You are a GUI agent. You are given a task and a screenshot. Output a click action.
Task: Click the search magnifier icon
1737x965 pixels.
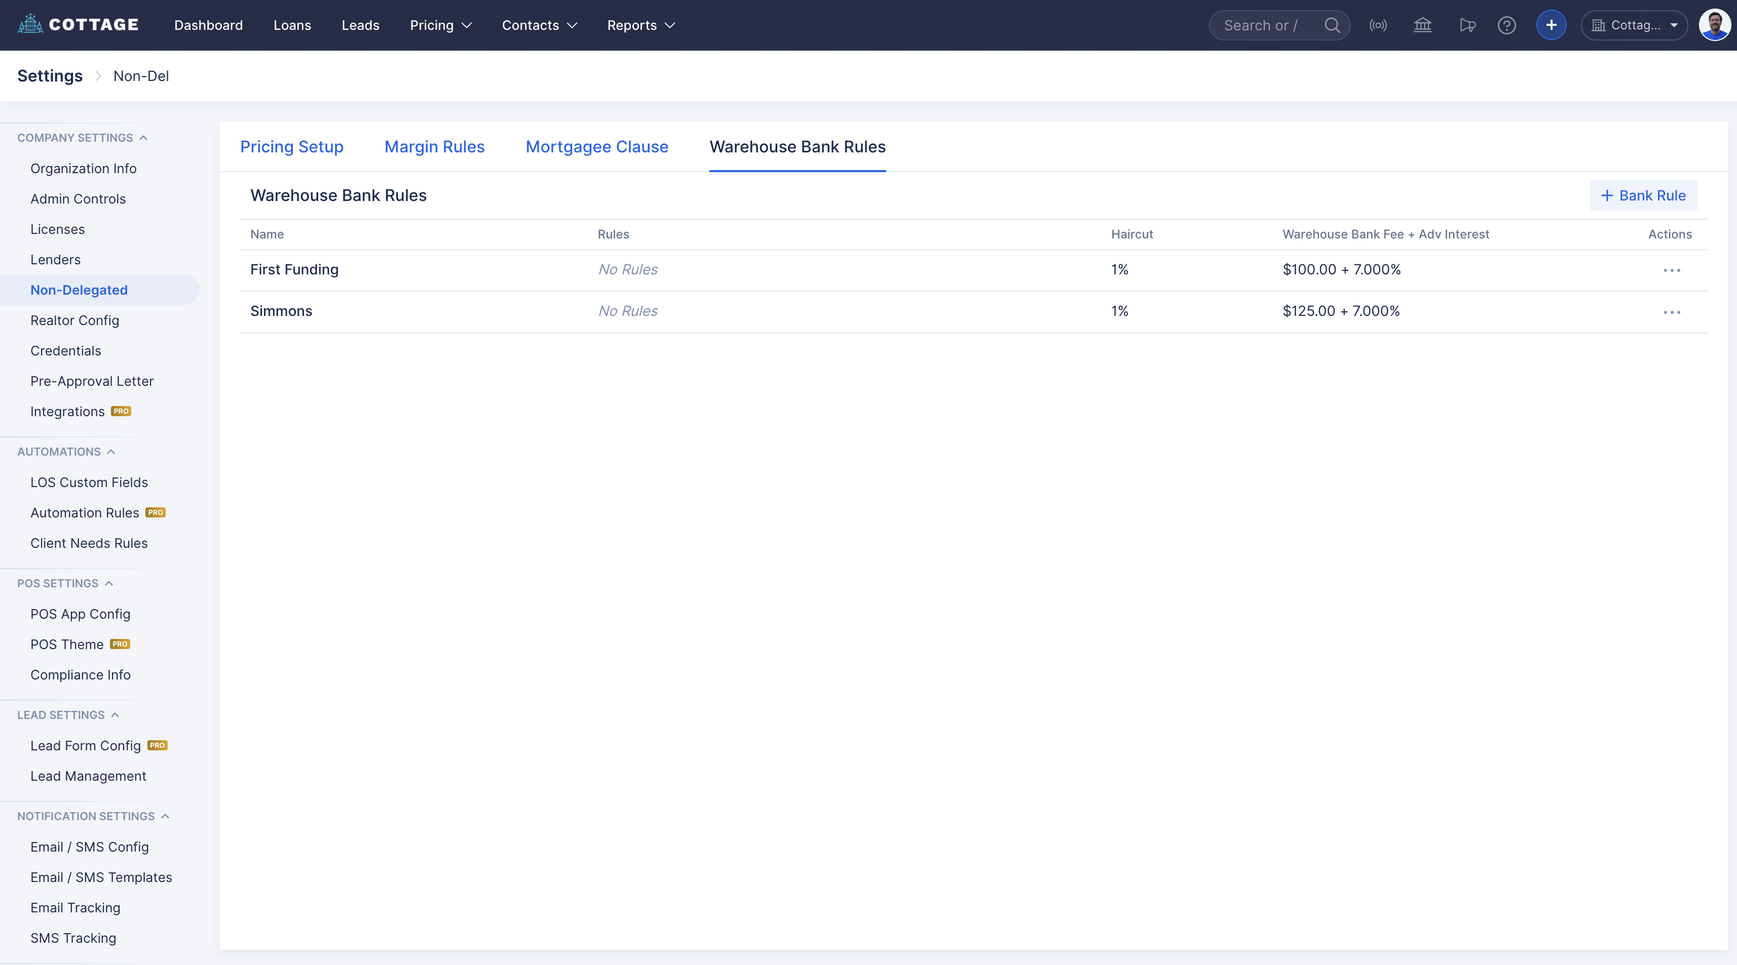pyautogui.click(x=1332, y=26)
